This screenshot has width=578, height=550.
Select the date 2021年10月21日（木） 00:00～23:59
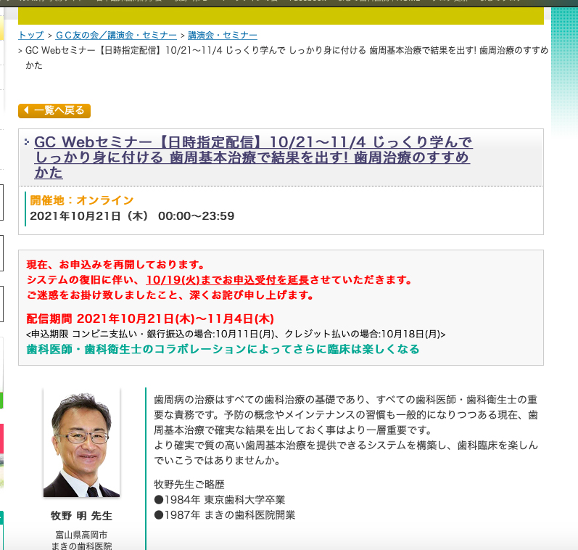132,216
